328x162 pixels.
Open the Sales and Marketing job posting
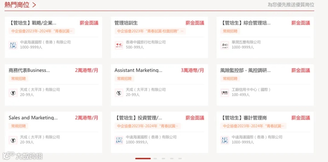(x=33, y=118)
